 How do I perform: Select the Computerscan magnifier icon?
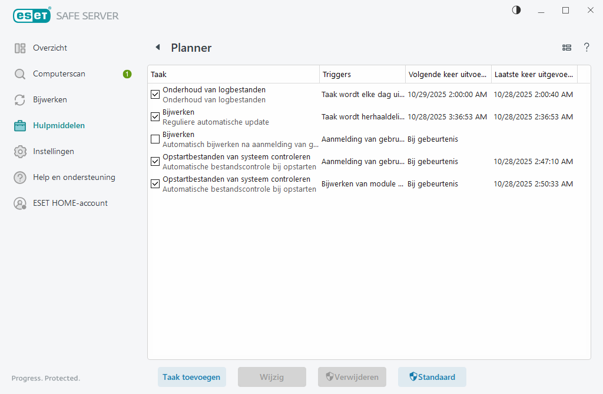(x=18, y=74)
